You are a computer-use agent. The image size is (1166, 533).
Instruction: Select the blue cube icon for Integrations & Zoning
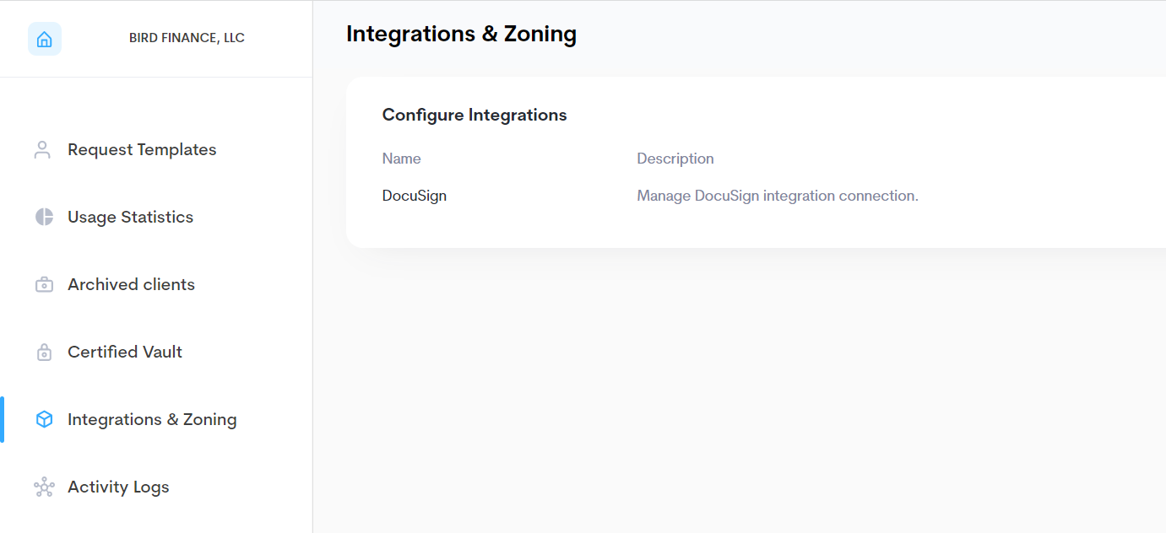coord(42,419)
